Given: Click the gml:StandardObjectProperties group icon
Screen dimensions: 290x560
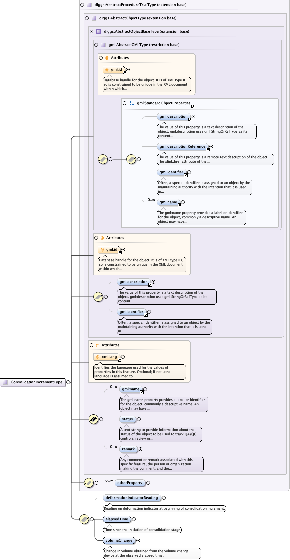Looking at the screenshot, I should (x=132, y=103).
